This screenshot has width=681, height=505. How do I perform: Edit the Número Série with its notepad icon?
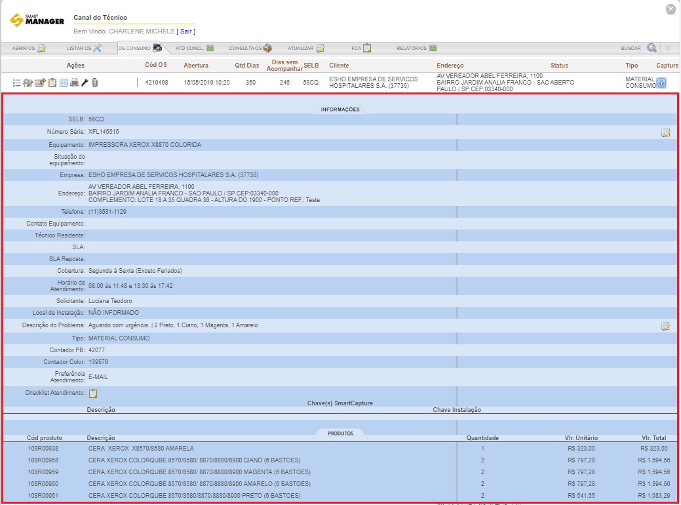click(665, 133)
